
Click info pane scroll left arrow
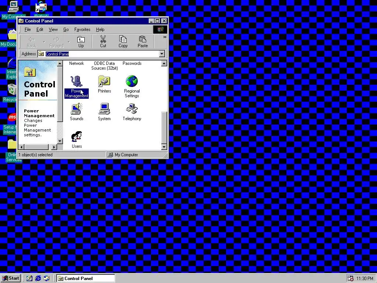(x=21, y=147)
